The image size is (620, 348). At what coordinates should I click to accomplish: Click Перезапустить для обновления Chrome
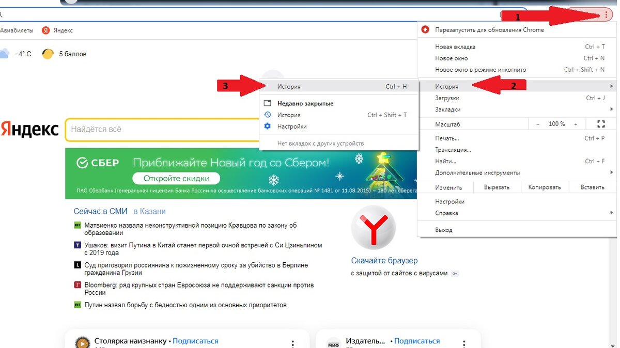coord(517,29)
